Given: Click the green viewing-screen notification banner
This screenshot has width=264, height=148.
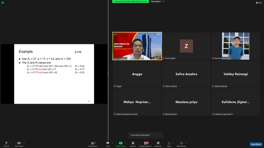Looking at the screenshot, I should pos(130,2).
